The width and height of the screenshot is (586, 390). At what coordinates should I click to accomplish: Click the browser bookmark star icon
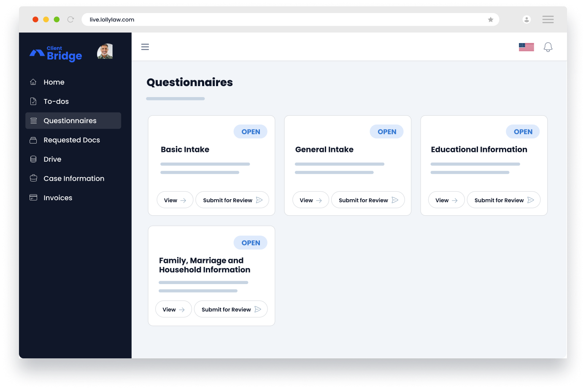click(x=490, y=20)
